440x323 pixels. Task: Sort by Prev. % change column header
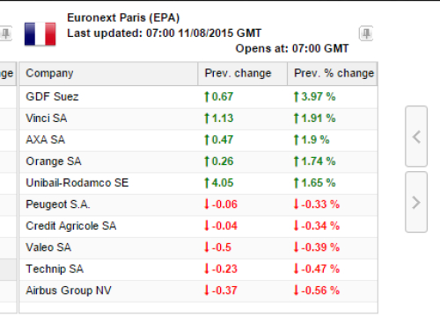[333, 74]
